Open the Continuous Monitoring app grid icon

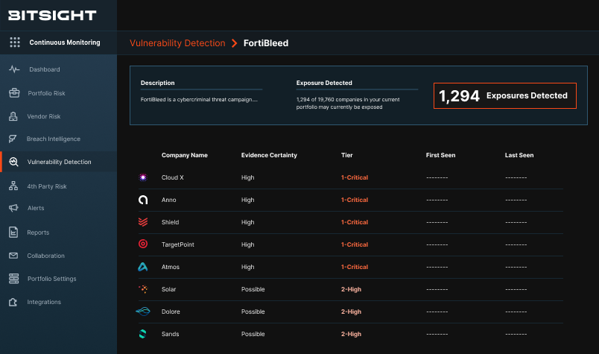pos(15,42)
